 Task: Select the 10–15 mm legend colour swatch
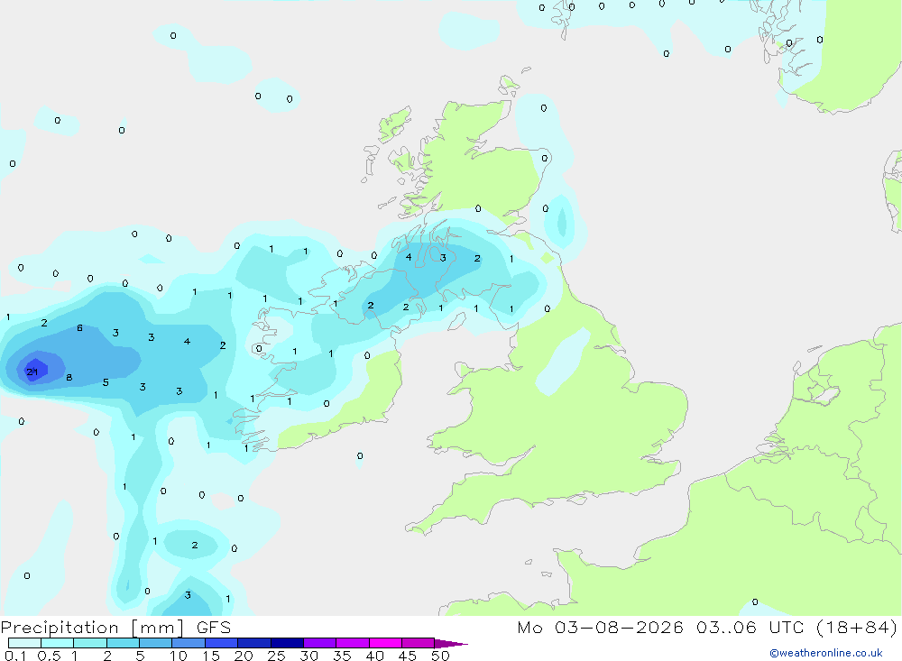click(x=189, y=643)
